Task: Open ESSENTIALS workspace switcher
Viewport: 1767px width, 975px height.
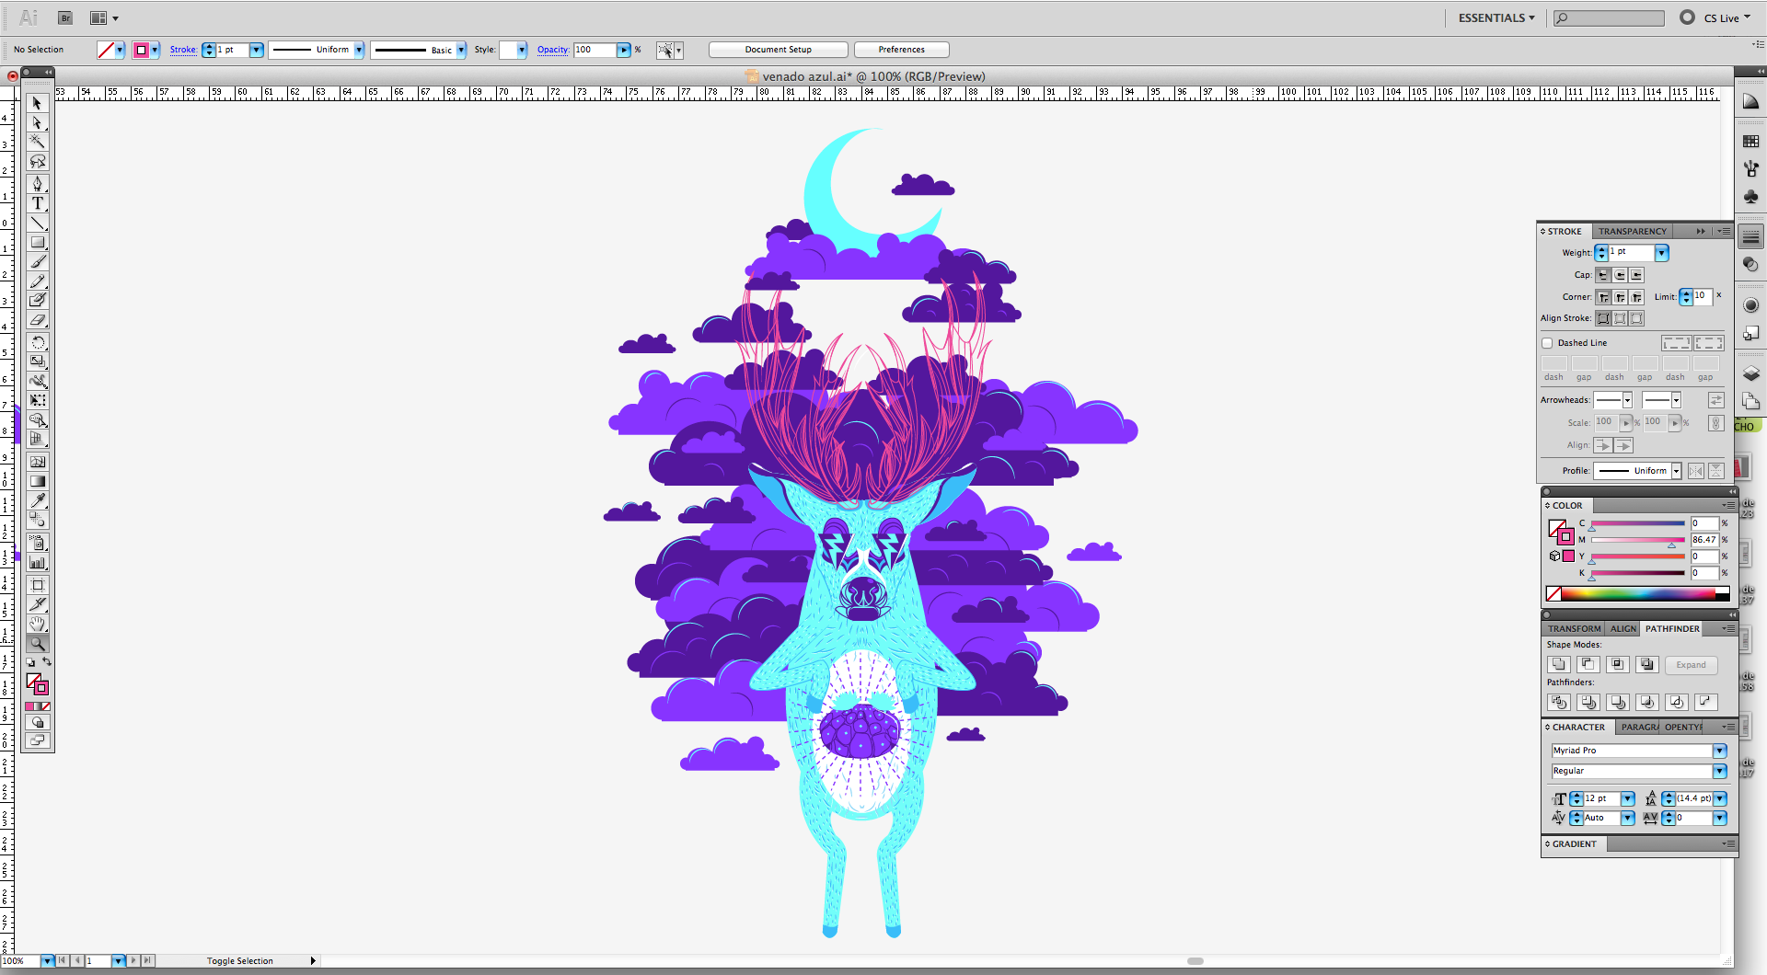Action: click(1496, 17)
